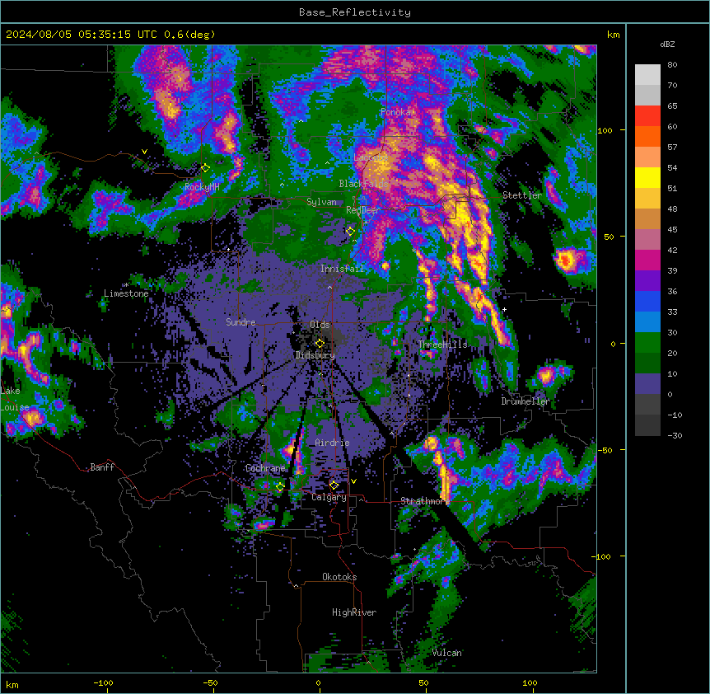Select the red 60-65 dBZ legend swatch

click(x=647, y=116)
